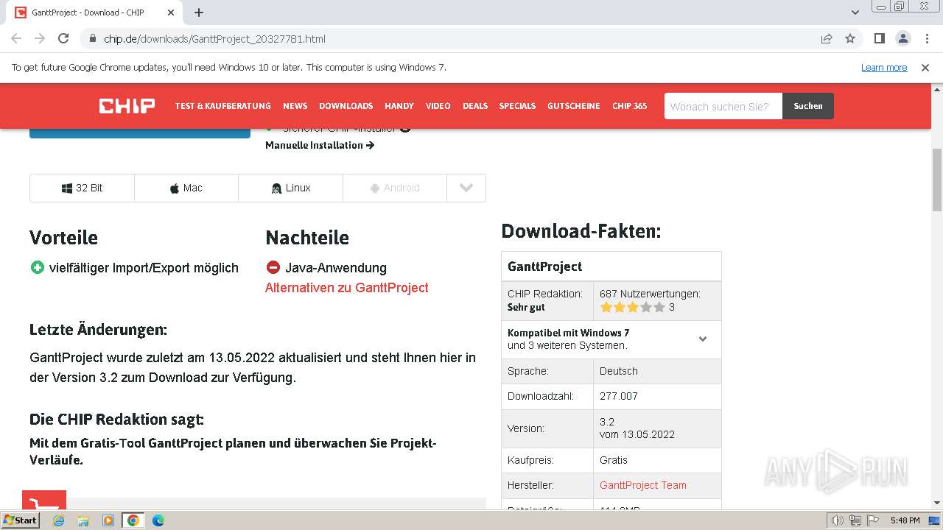Open Internet Explorer from taskbar
Image resolution: width=943 pixels, height=530 pixels.
tap(59, 520)
